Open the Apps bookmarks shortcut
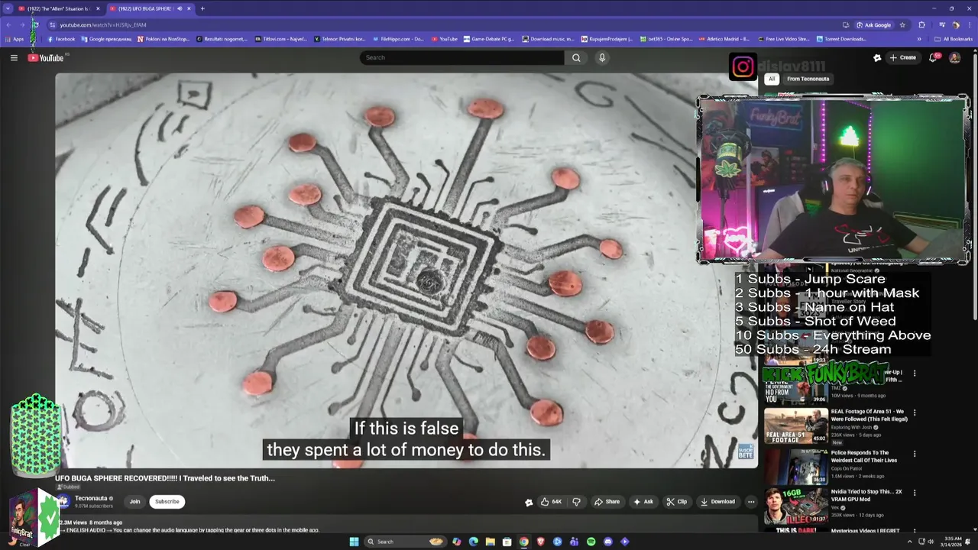The image size is (978, 550). (x=14, y=39)
